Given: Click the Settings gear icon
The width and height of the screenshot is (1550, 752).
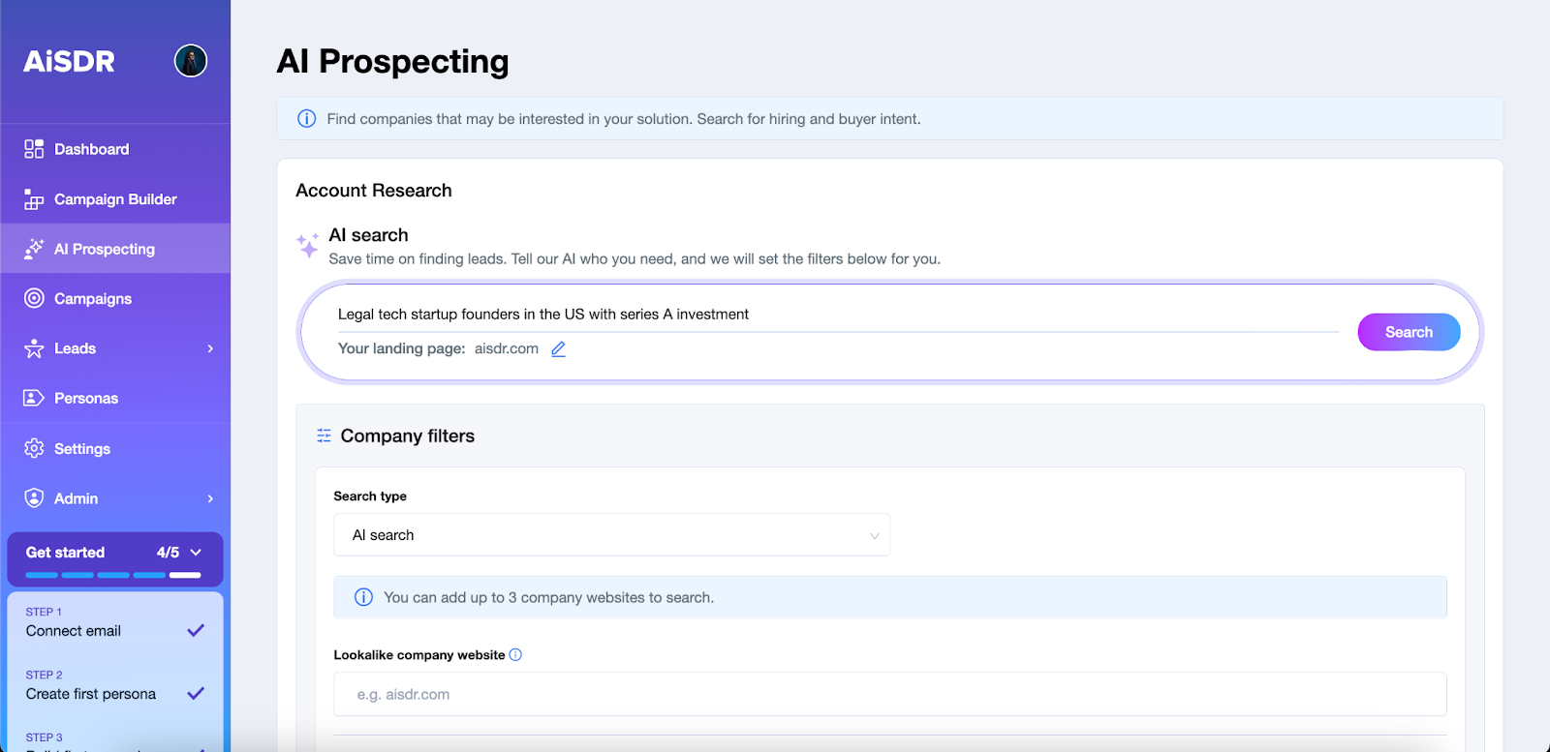Looking at the screenshot, I should (34, 448).
